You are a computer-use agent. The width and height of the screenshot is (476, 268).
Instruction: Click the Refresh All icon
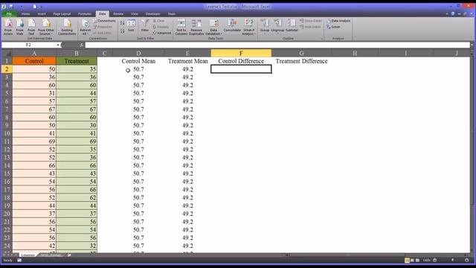[86, 27]
